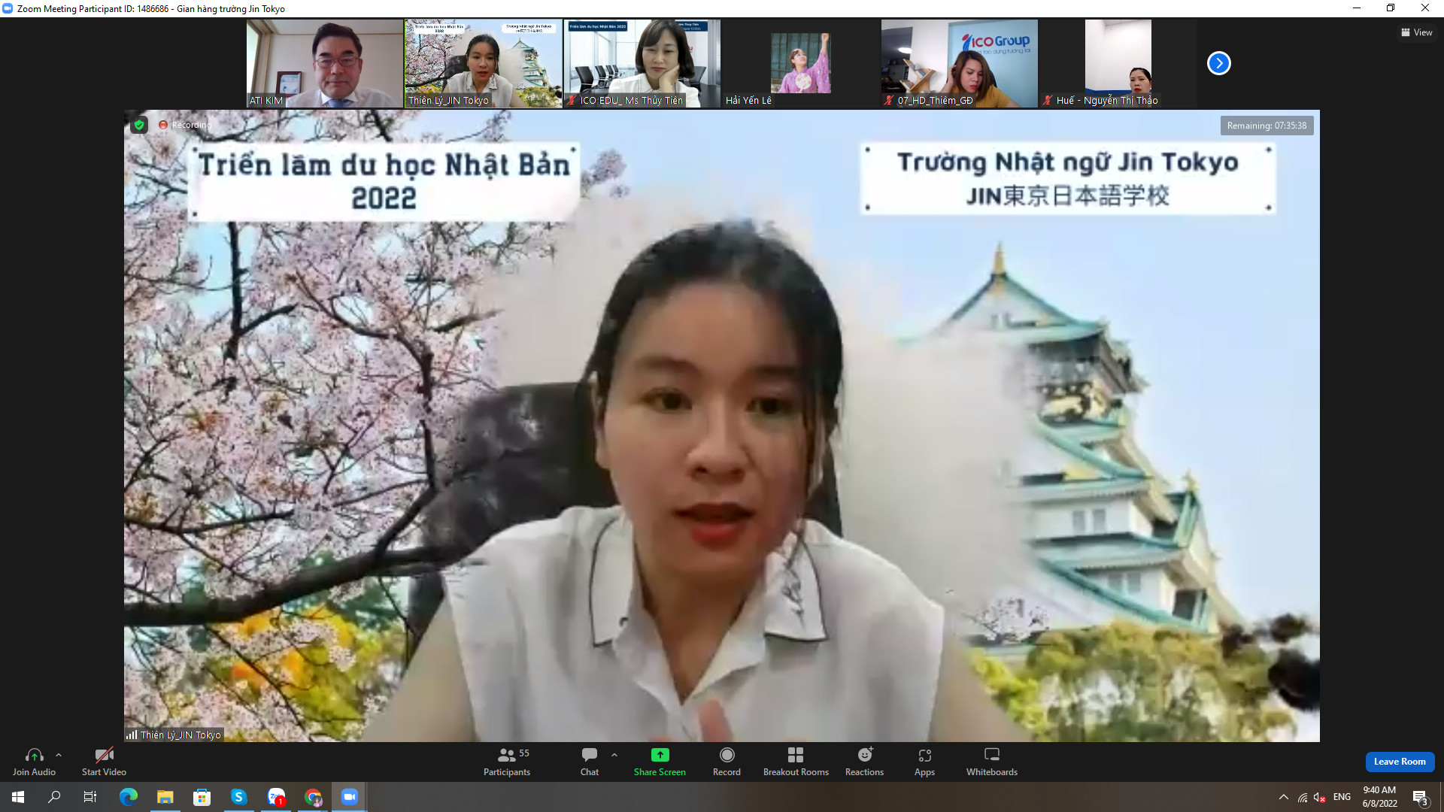Viewport: 1444px width, 812px height.
Task: Expand audio options arrow next to Join Audio
Action: [x=59, y=755]
